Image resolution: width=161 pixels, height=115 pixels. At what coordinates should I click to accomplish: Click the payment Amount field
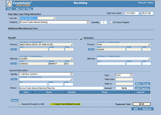pos(124,88)
